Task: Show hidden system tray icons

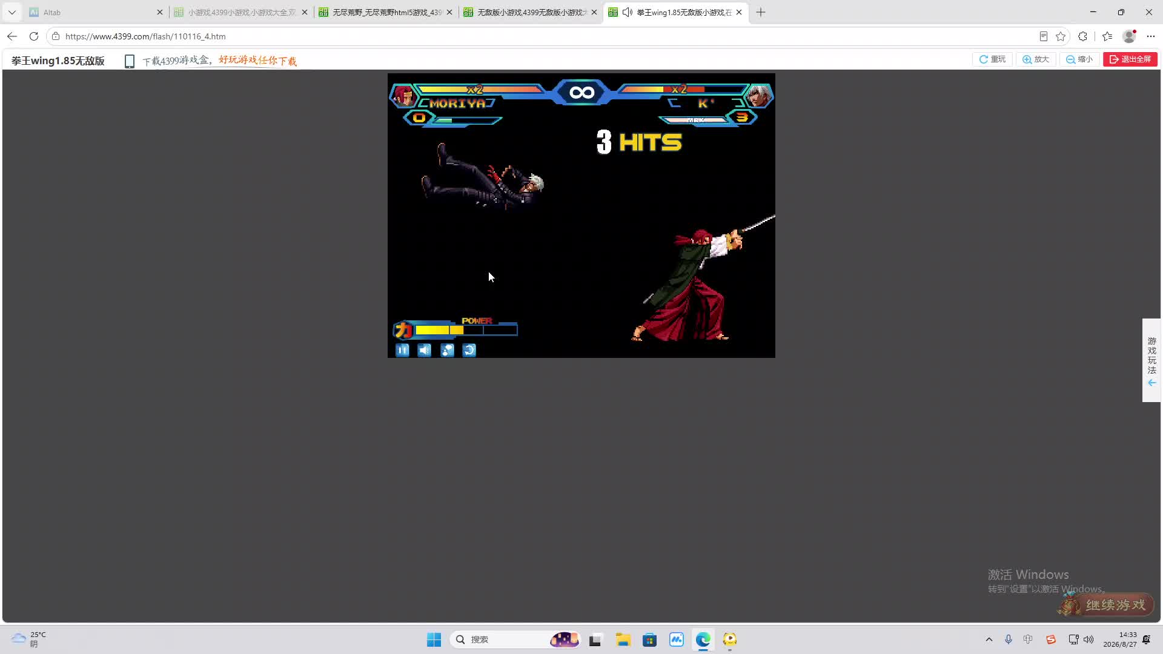Action: (989, 639)
